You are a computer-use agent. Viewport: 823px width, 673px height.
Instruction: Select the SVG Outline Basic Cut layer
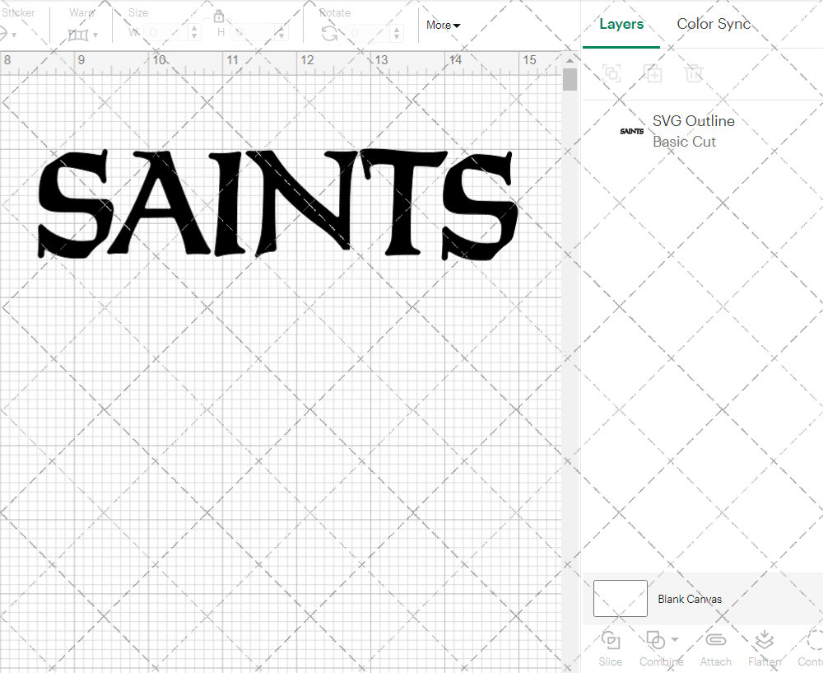[x=694, y=131]
